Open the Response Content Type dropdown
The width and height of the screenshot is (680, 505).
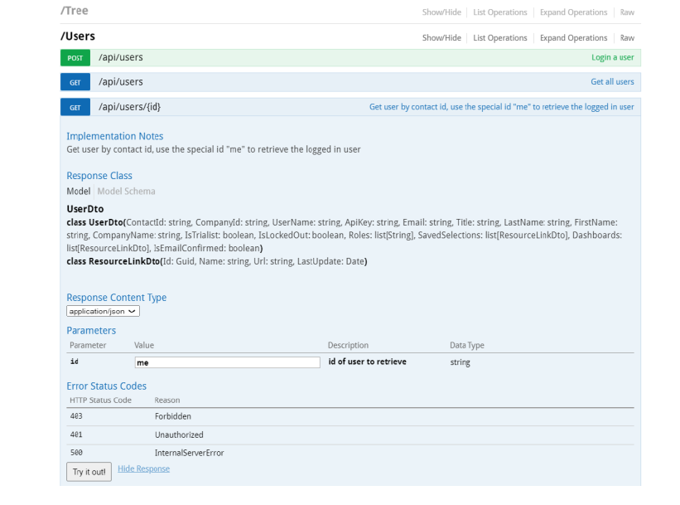[x=104, y=312]
